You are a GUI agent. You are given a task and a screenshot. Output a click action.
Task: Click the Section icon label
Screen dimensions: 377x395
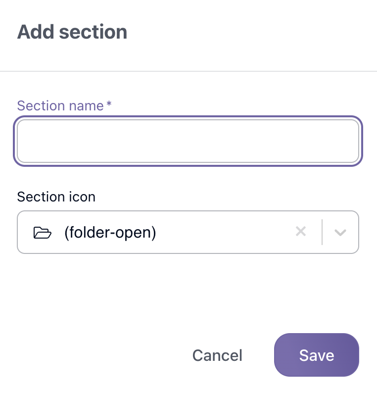click(x=56, y=197)
